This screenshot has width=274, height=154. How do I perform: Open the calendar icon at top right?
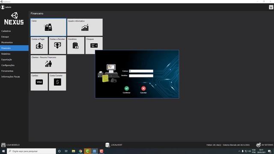click(271, 7)
